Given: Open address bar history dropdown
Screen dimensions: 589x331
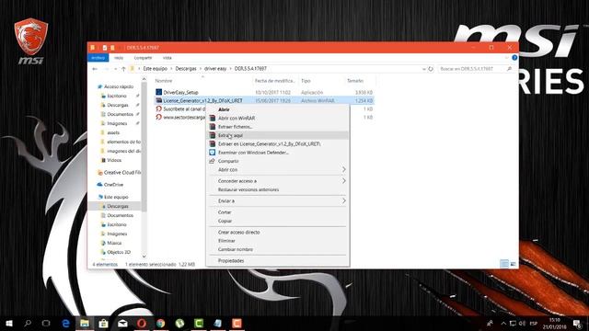Looking at the screenshot, I should (423, 69).
